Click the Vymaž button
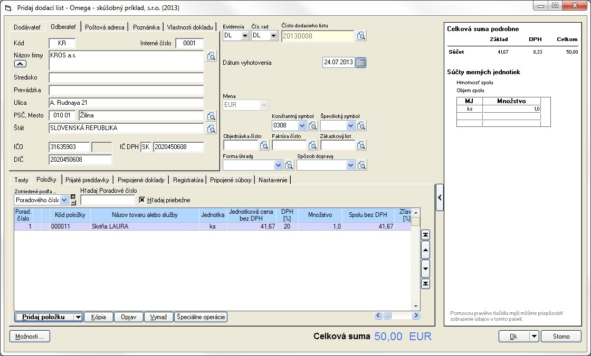Screen dimensions: 591x356 tap(159, 317)
